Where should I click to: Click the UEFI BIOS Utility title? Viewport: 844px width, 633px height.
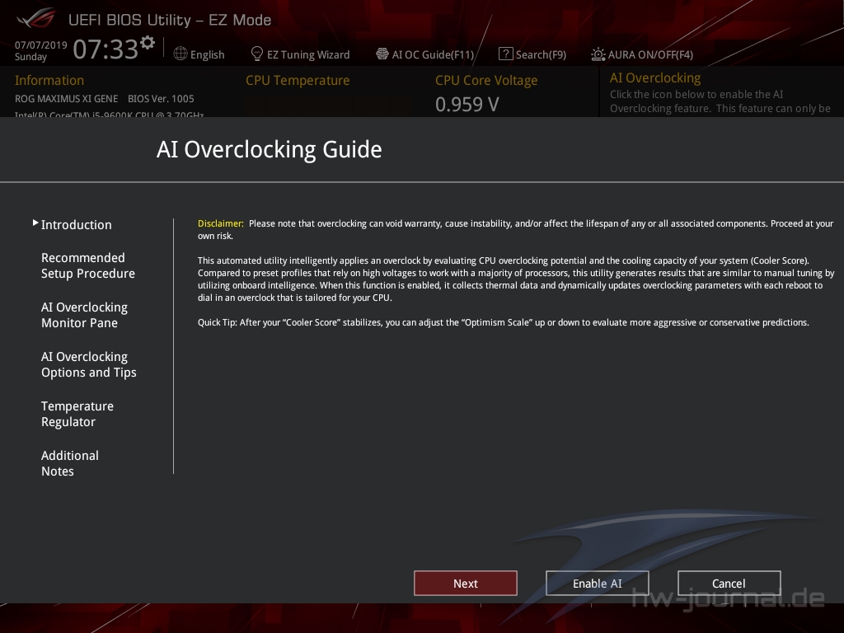coord(170,20)
